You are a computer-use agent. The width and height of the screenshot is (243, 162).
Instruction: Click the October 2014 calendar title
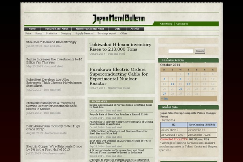click(170, 65)
